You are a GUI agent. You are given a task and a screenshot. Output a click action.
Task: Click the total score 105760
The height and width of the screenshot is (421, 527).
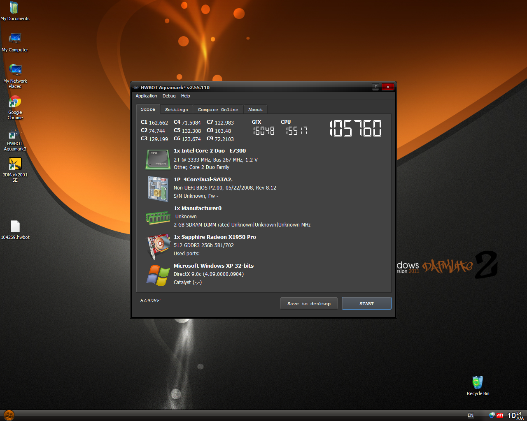(x=356, y=128)
